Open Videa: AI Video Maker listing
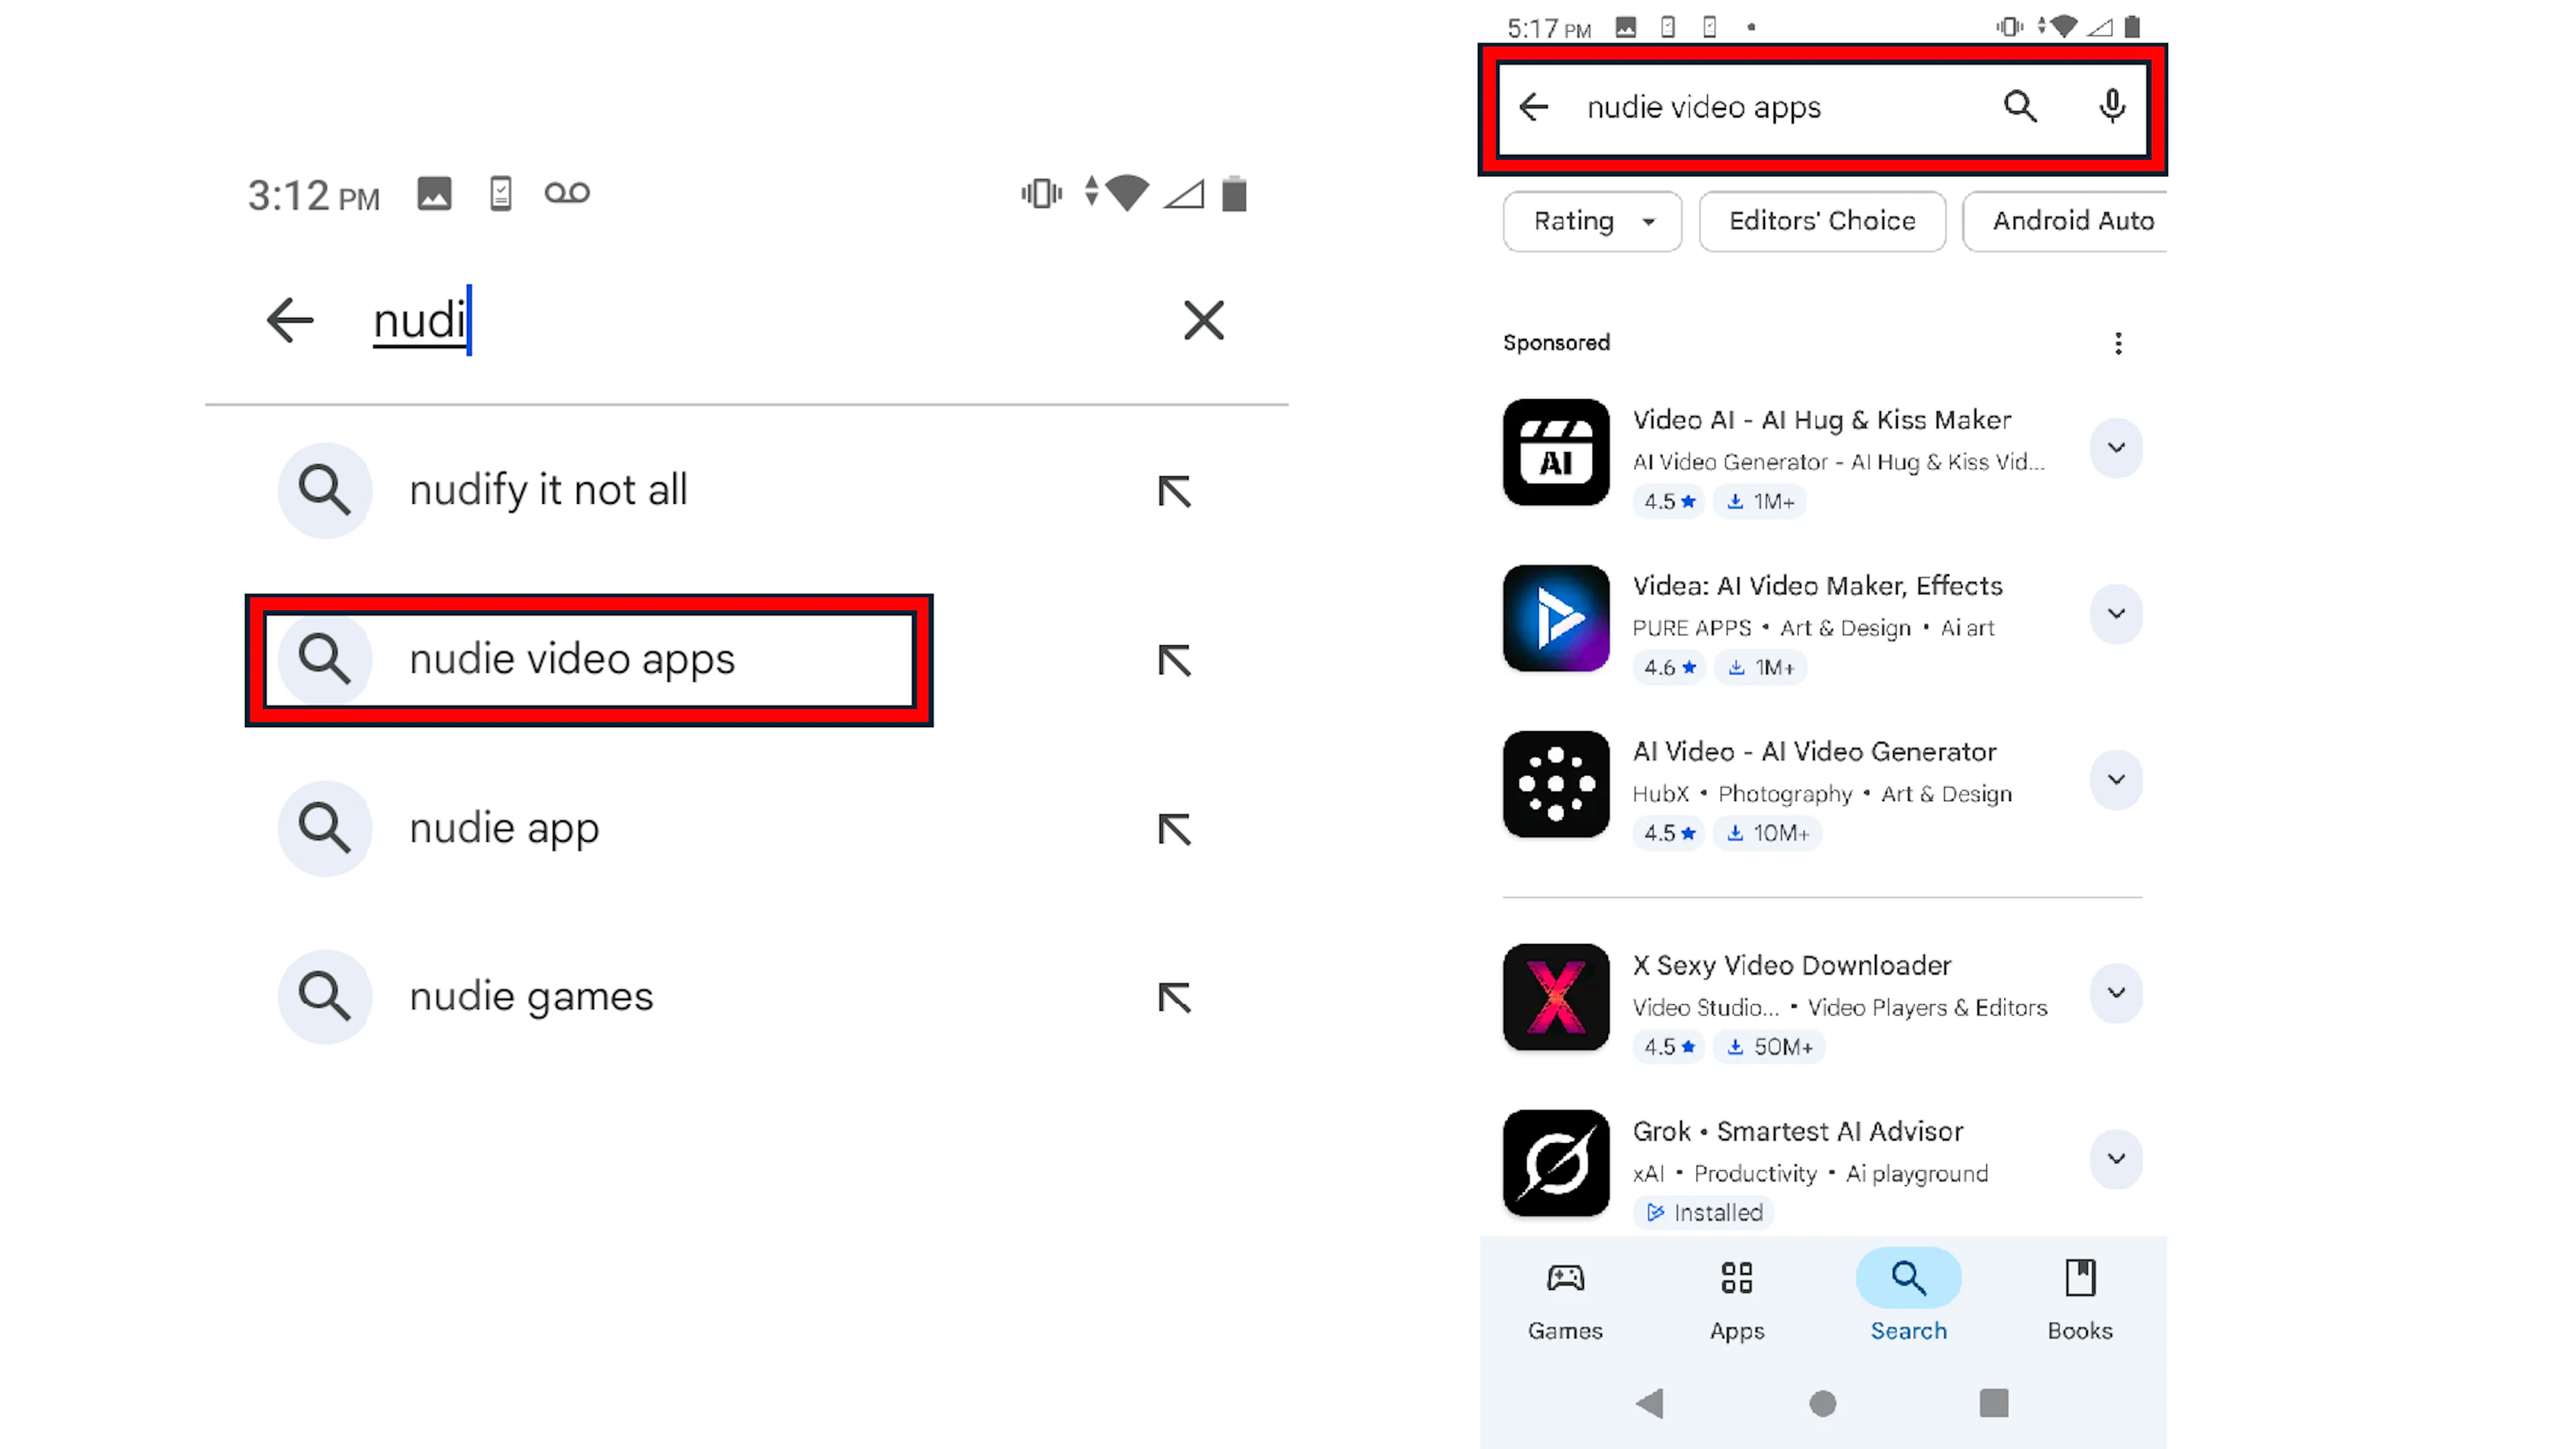 [1816, 586]
